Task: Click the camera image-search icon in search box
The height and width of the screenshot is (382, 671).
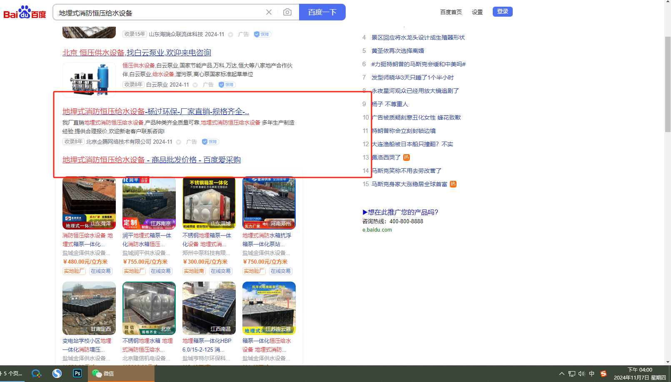Action: click(287, 12)
